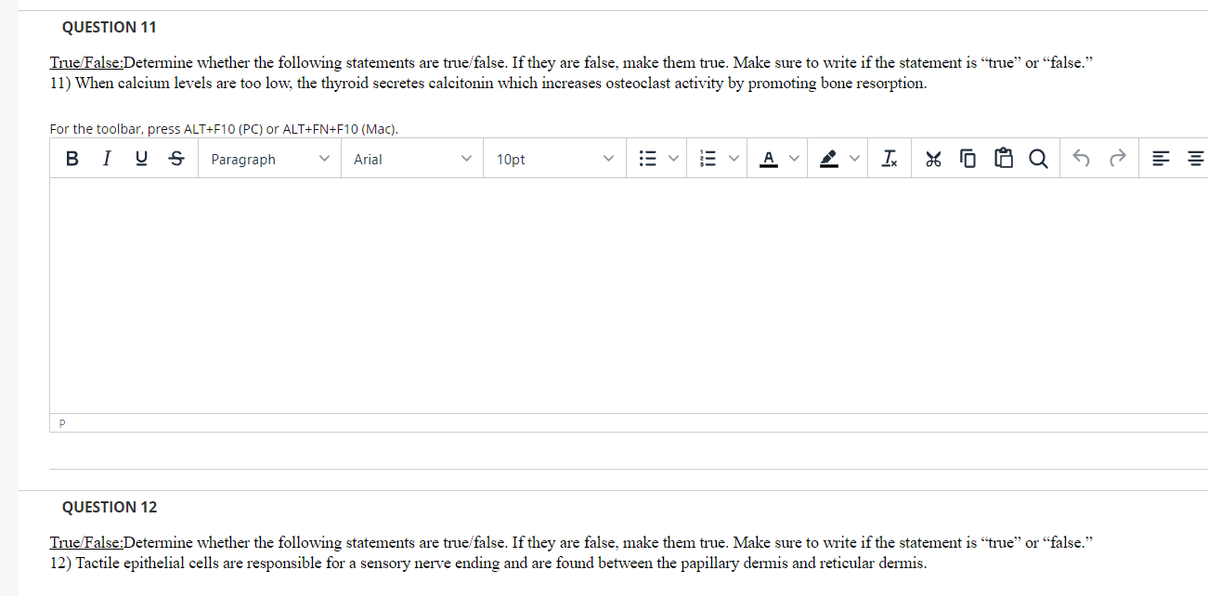Click the True/False underlined label in Question 12
Screen dimensions: 1208x596
pyautogui.click(x=86, y=543)
